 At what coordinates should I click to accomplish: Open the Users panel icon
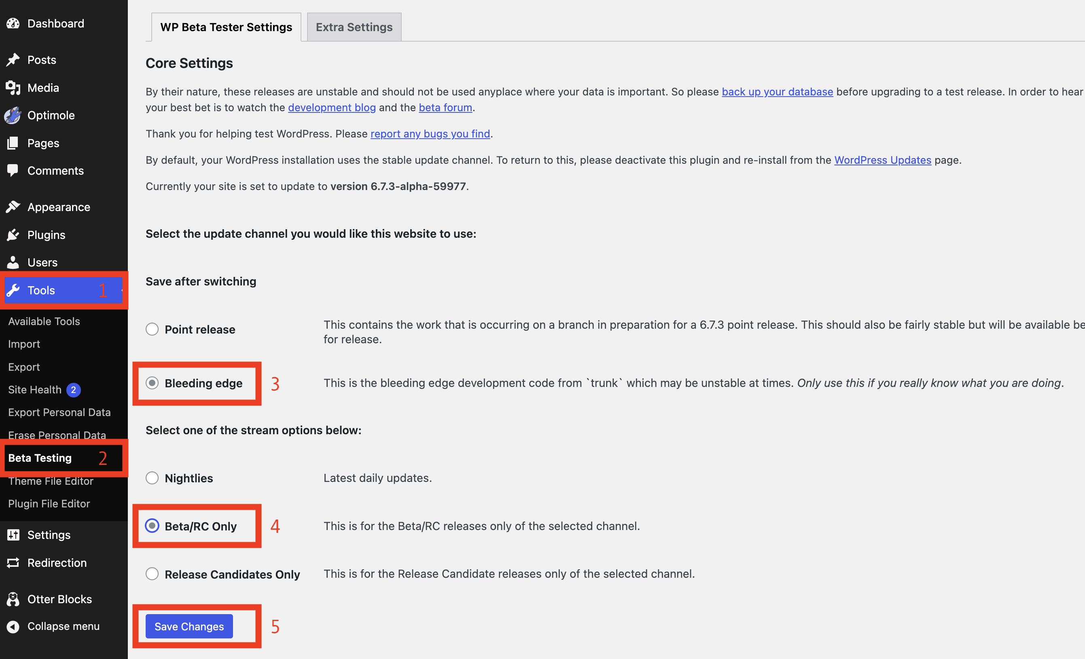[x=13, y=262]
